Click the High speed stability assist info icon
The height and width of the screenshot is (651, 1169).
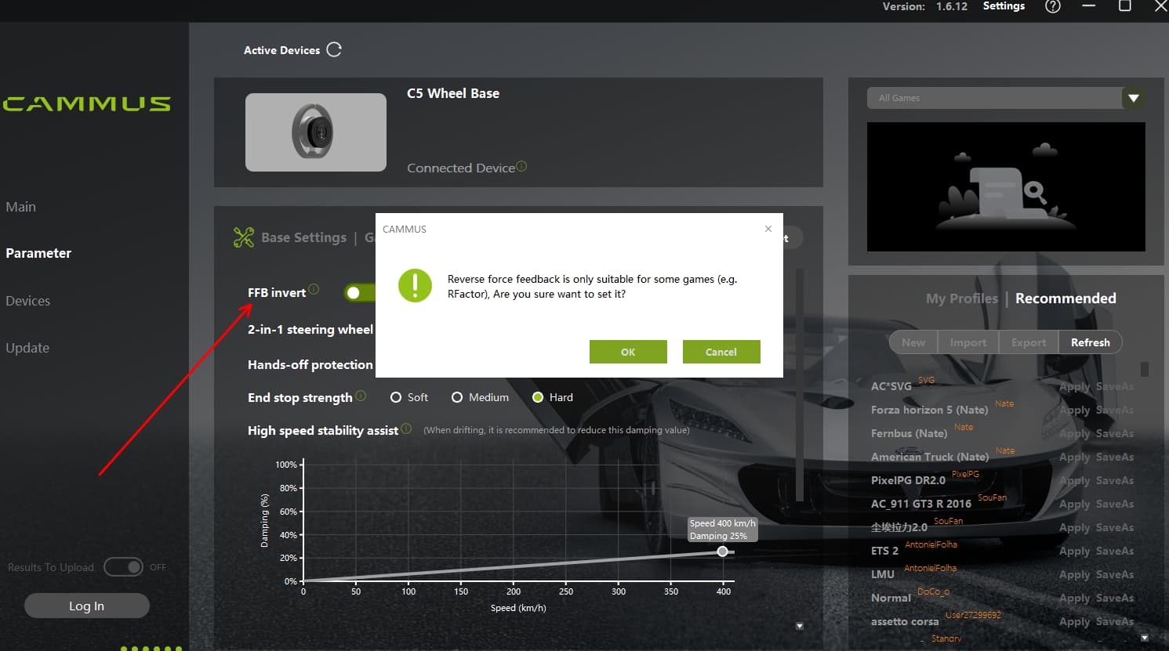pyautogui.click(x=406, y=429)
